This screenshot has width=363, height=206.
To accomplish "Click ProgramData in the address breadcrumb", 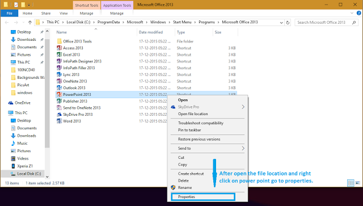I will pyautogui.click(x=108, y=22).
